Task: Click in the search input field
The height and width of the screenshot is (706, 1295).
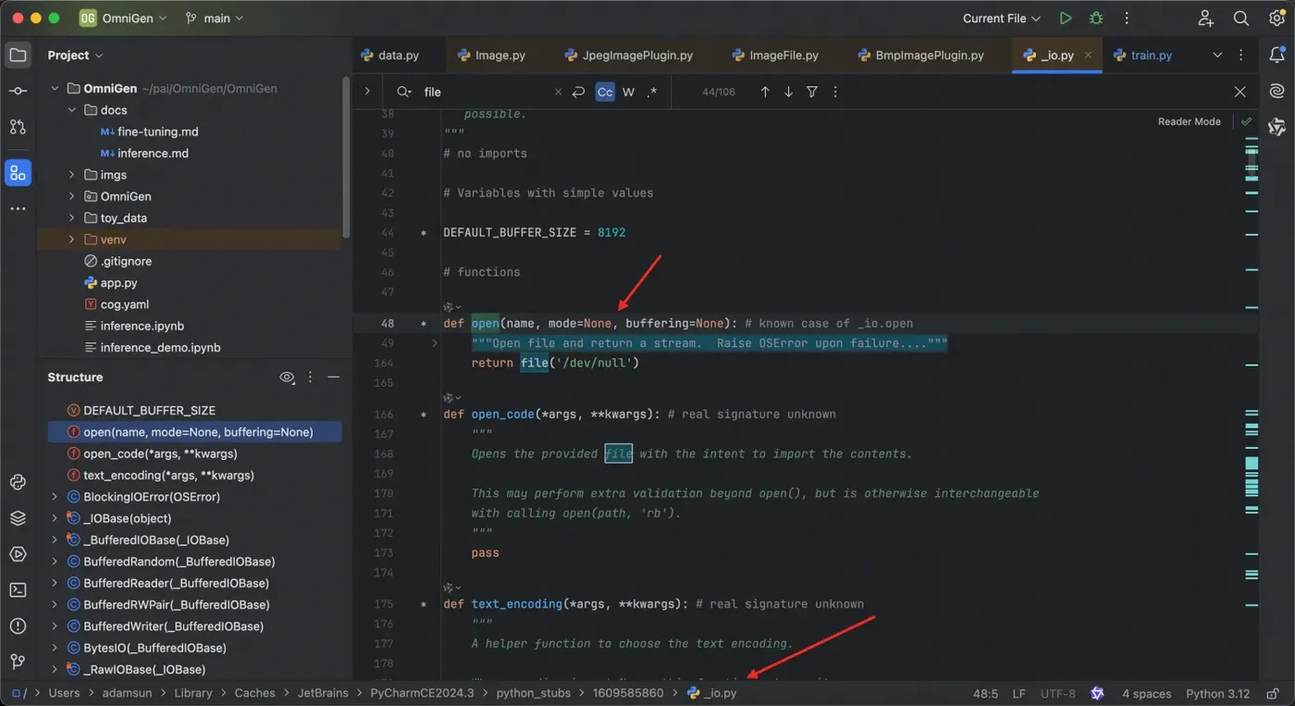Action: tap(486, 92)
